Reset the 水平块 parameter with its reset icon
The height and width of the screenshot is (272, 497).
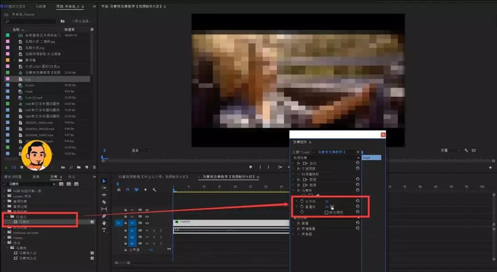pos(358,201)
